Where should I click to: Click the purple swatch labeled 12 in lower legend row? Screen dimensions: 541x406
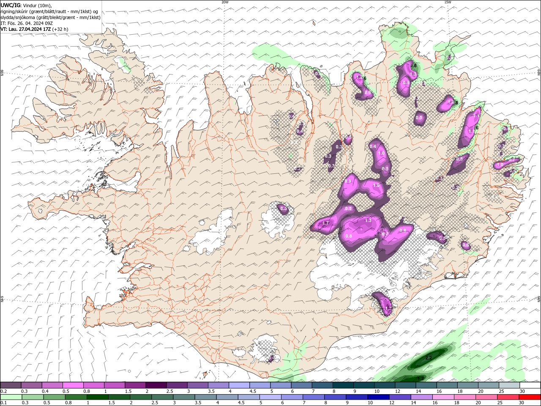click(x=399, y=397)
